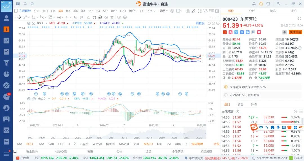Open the stock alert bell icon
The image size is (304, 161).
click(x=284, y=32)
